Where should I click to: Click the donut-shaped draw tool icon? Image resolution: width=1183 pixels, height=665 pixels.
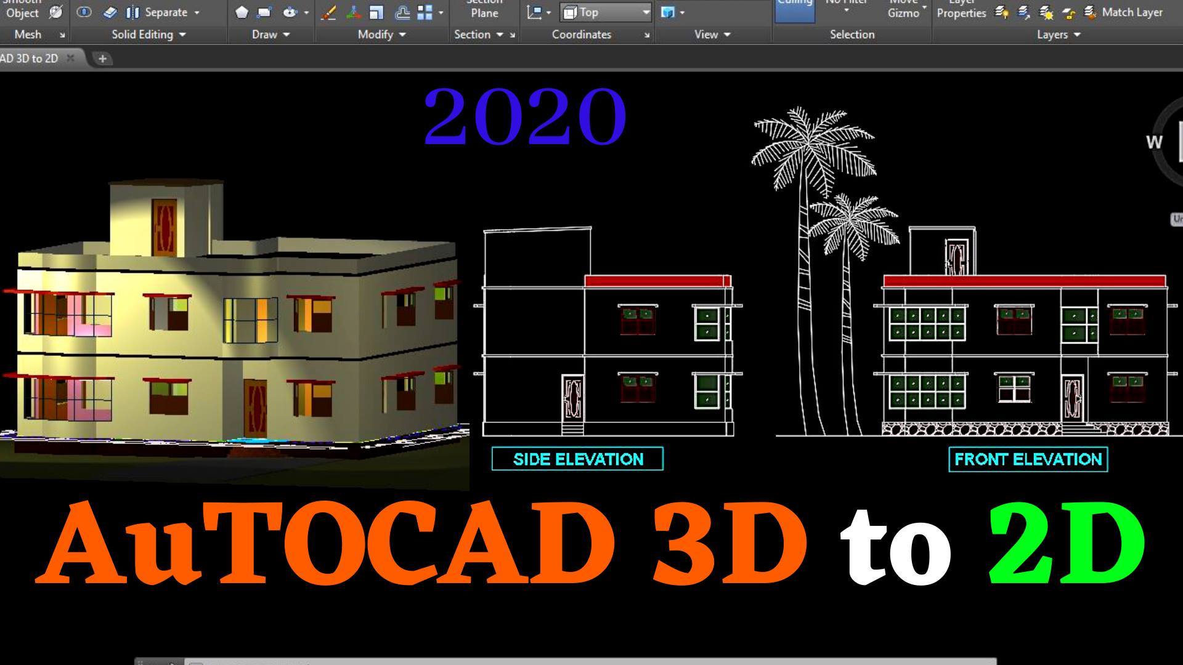click(290, 12)
